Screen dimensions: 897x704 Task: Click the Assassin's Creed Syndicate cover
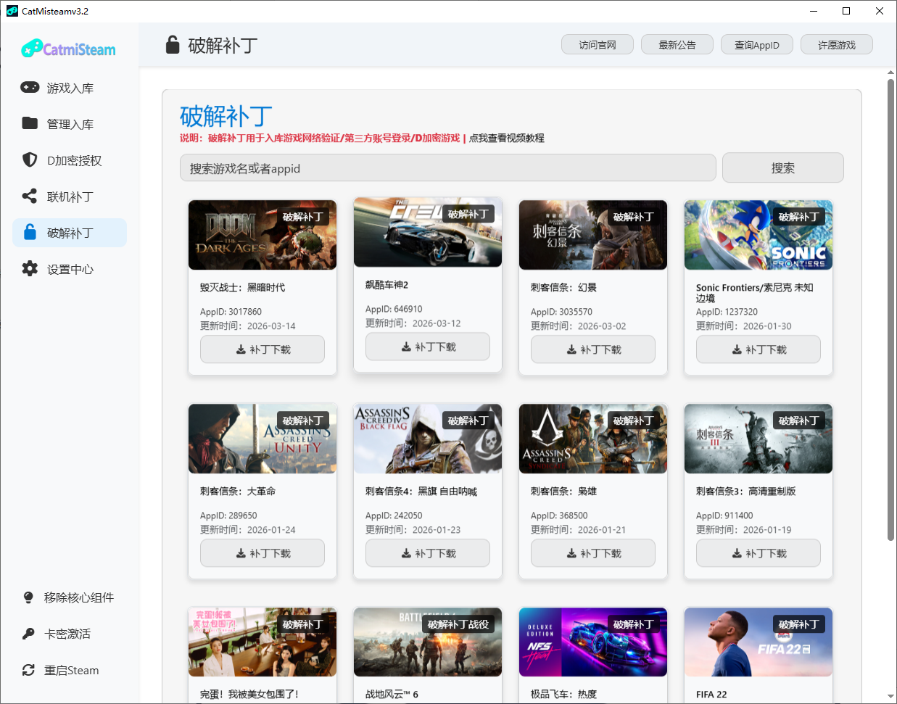(593, 439)
